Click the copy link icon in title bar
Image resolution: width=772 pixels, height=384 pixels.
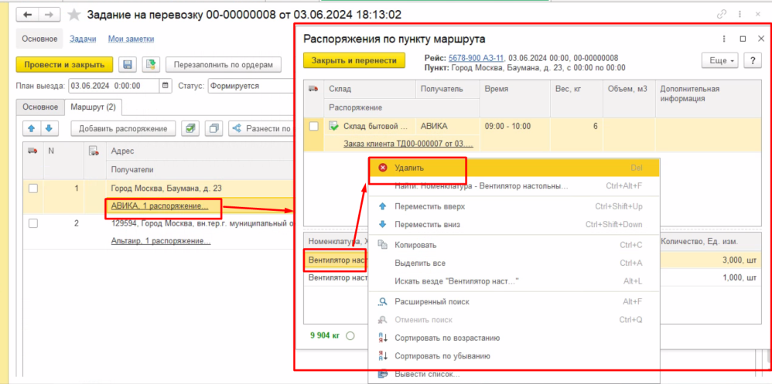722,15
